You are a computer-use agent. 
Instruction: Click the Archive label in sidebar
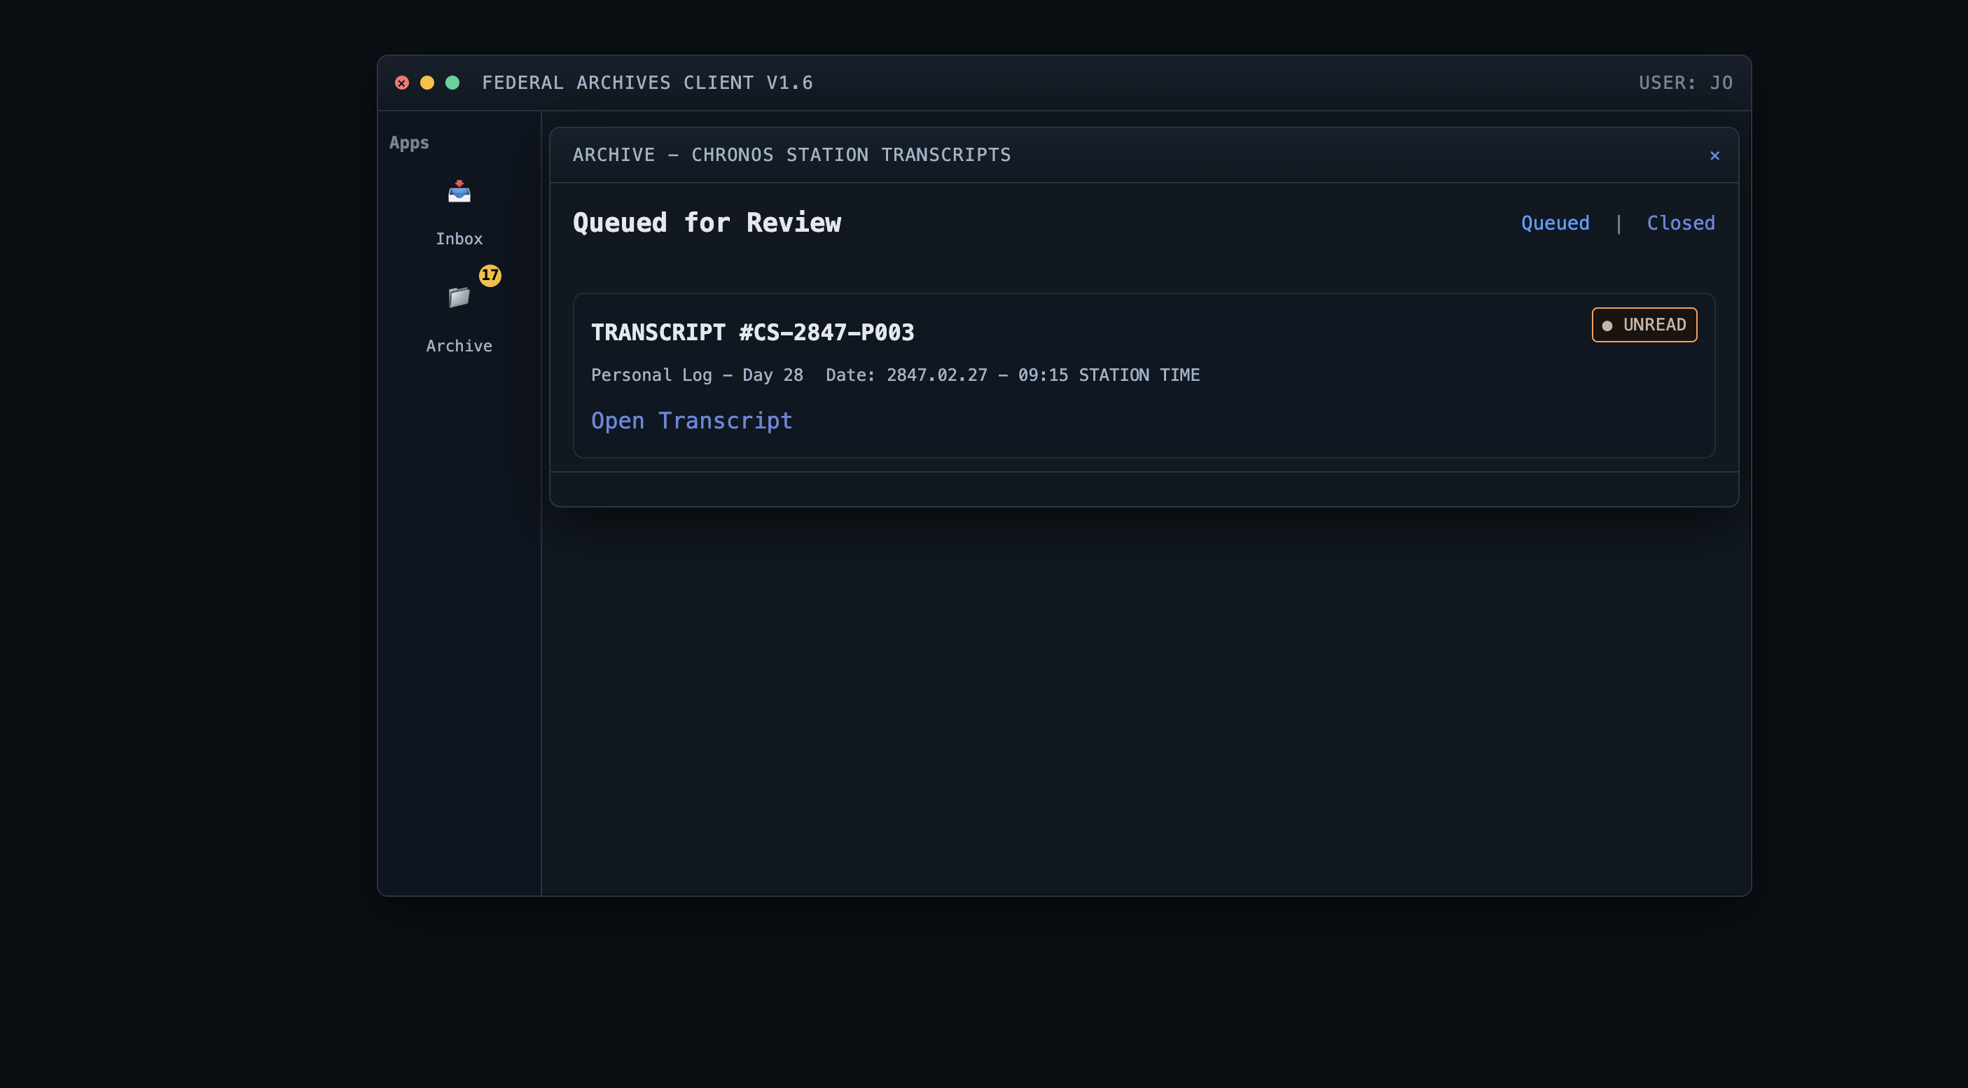point(459,347)
